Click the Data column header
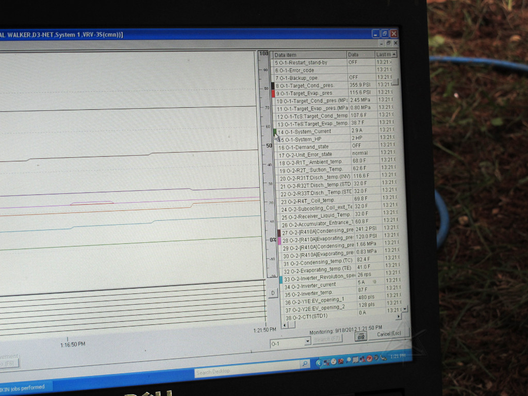 pyautogui.click(x=360, y=55)
